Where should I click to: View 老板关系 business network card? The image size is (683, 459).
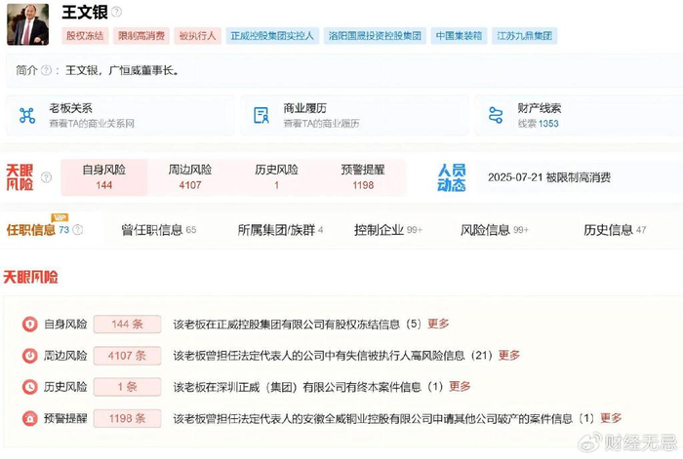point(120,115)
